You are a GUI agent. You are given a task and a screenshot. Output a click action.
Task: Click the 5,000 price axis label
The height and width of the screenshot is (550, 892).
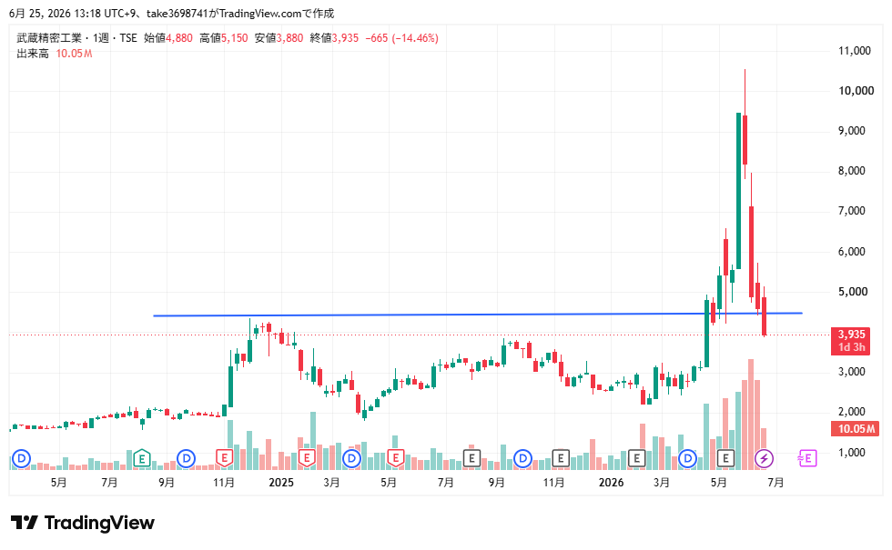tap(853, 292)
